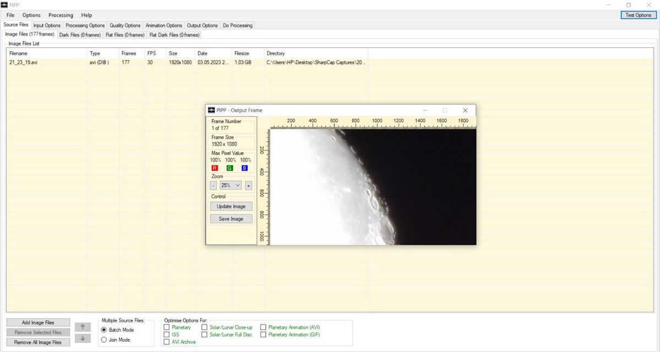The width and height of the screenshot is (660, 352).
Task: Select the Flat Files (0 frames) sub-tab
Action: click(125, 35)
